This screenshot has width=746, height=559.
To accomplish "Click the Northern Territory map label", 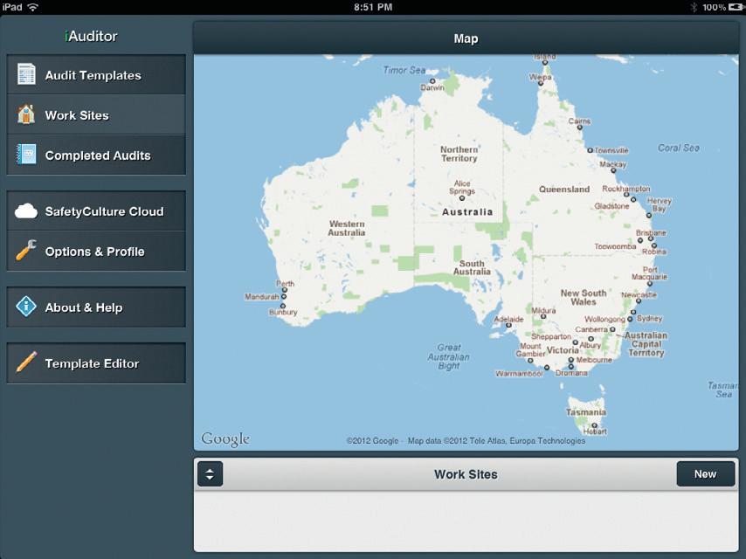I will coord(459,154).
